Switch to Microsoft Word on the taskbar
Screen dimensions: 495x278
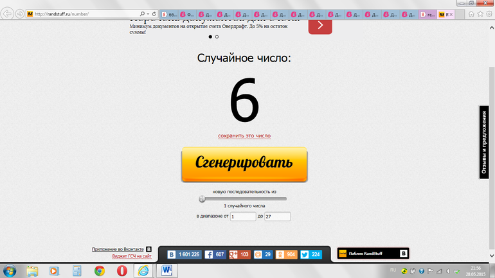pyautogui.click(x=166, y=271)
